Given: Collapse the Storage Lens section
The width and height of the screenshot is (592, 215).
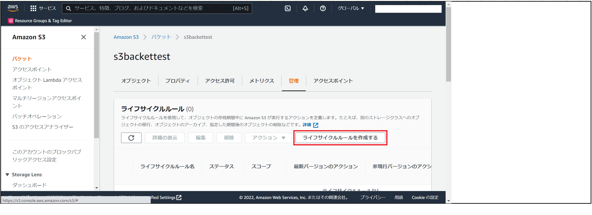Looking at the screenshot, I should point(7,175).
